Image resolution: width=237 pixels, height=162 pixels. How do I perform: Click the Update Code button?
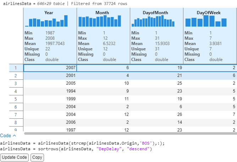tap(15, 157)
